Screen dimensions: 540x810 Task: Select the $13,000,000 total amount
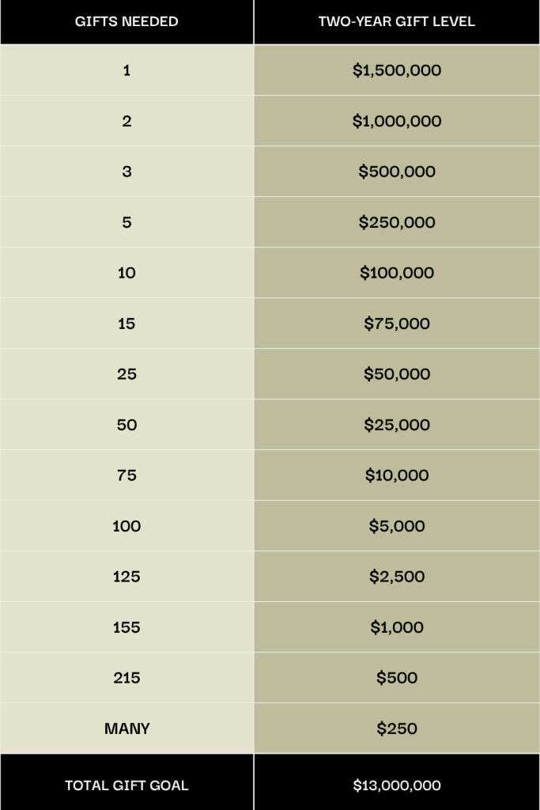[396, 785]
